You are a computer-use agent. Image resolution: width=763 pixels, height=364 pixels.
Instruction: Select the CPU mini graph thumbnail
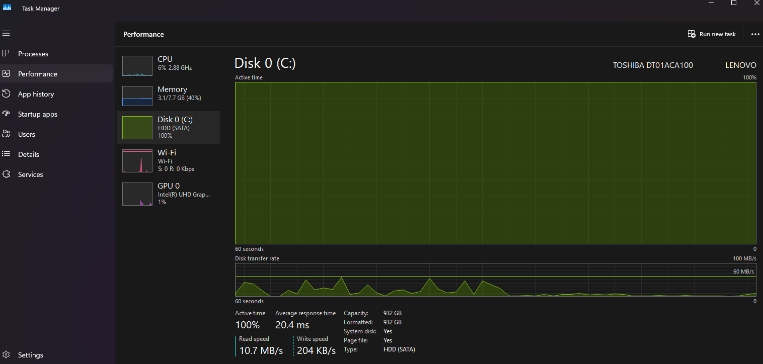(x=137, y=66)
